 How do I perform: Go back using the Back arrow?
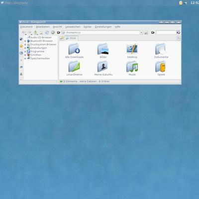[24, 32]
